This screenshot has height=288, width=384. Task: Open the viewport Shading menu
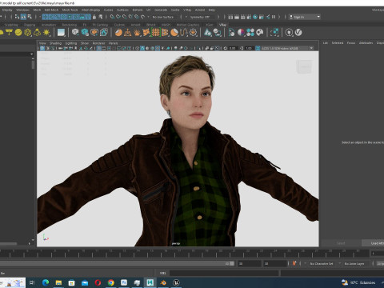point(55,43)
